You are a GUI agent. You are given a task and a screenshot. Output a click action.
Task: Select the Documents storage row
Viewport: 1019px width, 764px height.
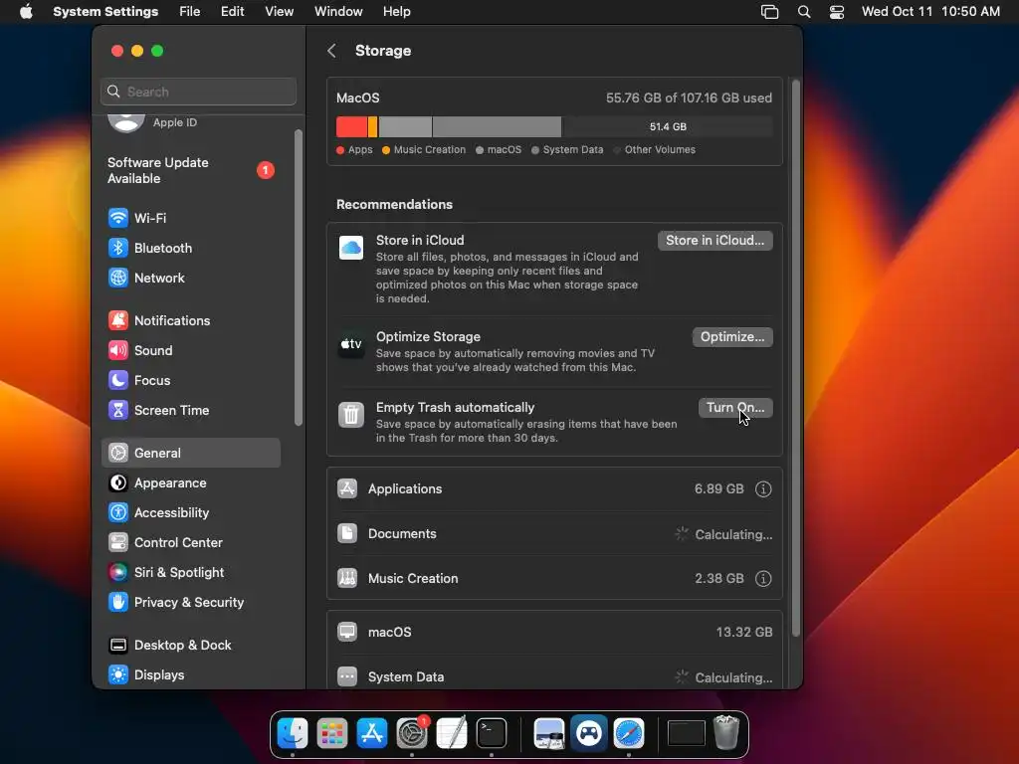(x=554, y=534)
